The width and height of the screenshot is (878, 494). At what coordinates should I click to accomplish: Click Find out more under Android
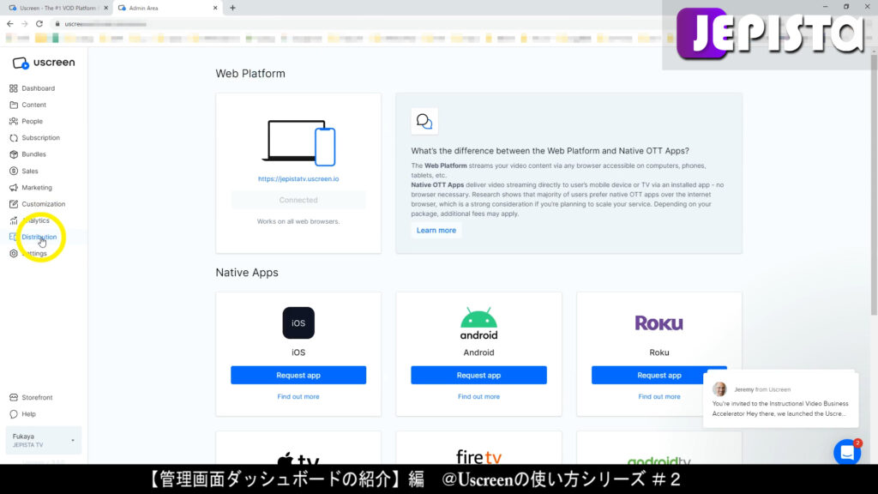tap(478, 396)
